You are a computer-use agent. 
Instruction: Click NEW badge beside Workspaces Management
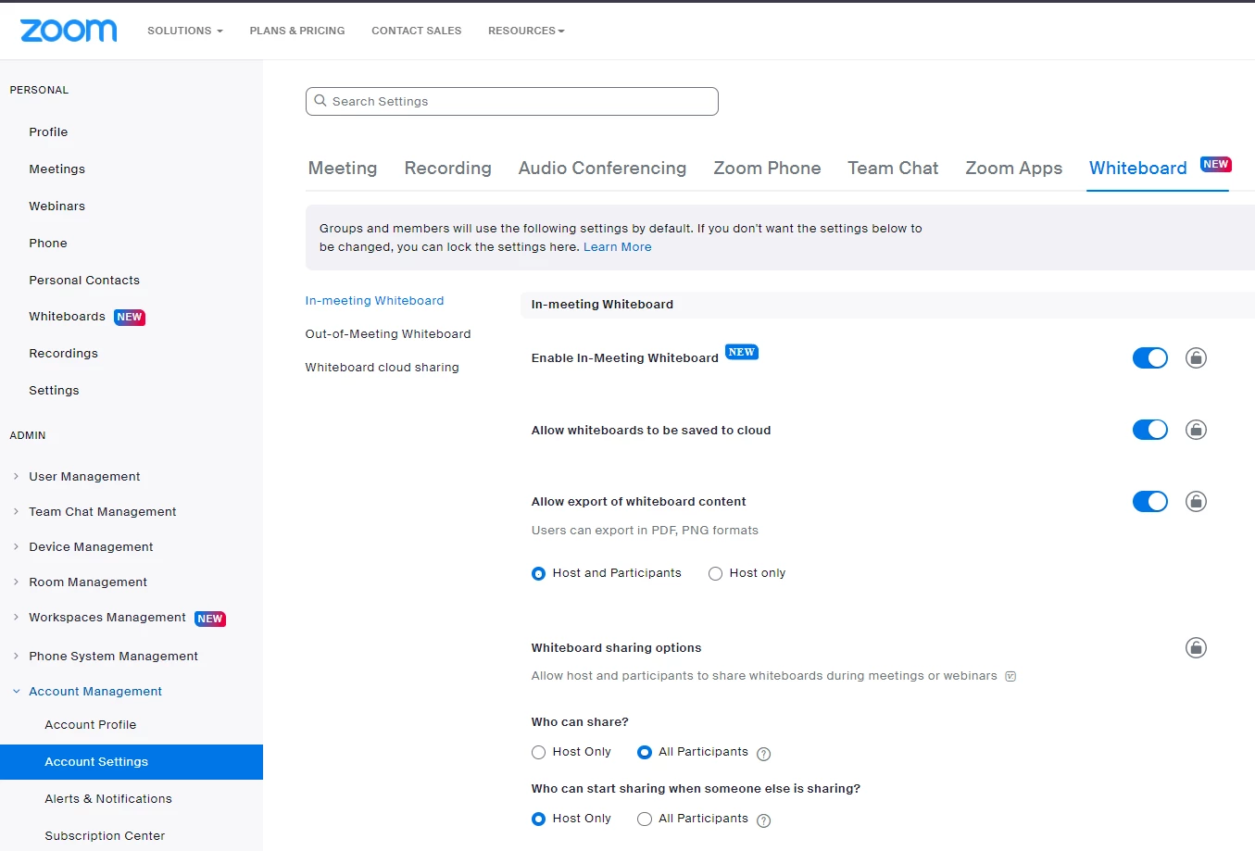click(210, 619)
